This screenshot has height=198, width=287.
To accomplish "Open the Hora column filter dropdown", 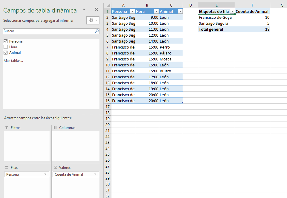I will pyautogui.click(x=156, y=12).
